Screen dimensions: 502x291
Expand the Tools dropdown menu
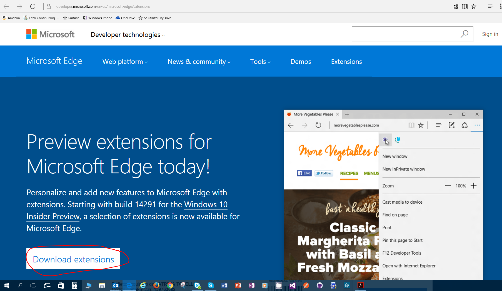pyautogui.click(x=260, y=62)
